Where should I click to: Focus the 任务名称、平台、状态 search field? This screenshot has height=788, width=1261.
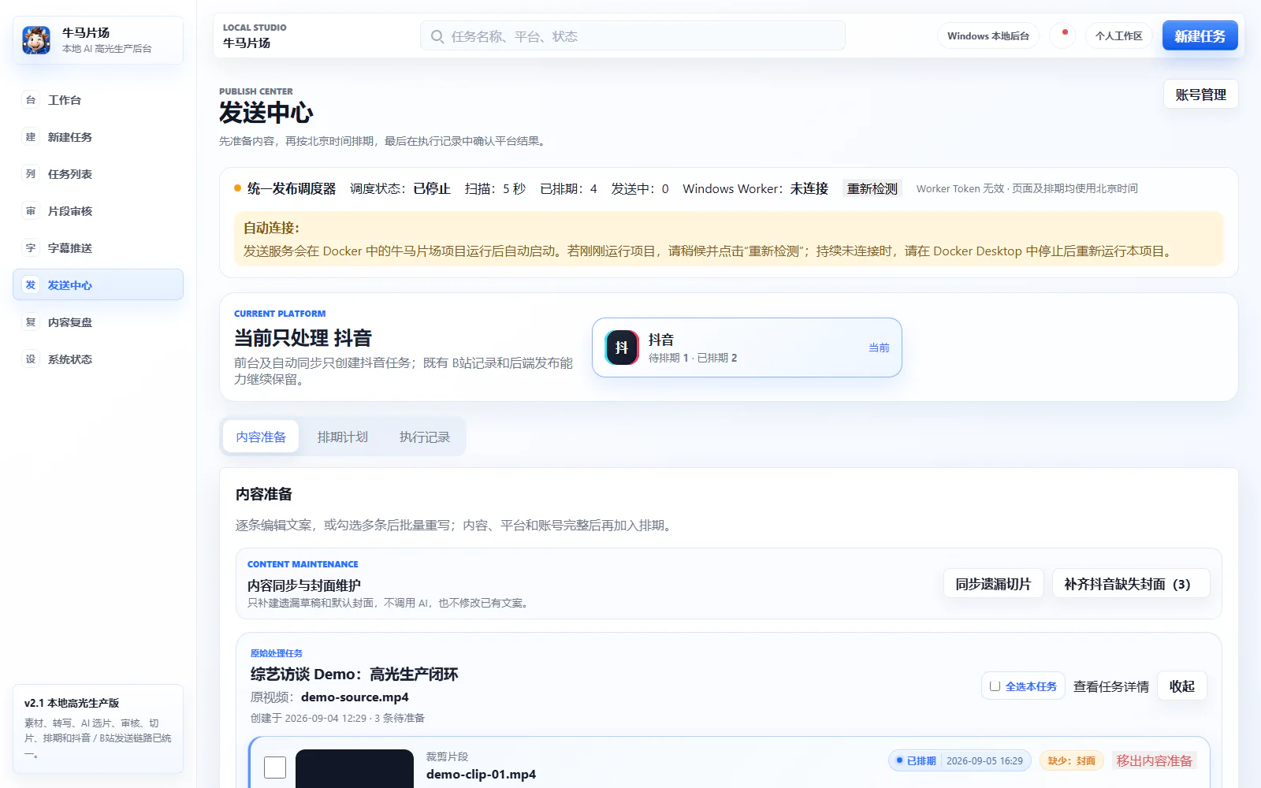(x=633, y=36)
